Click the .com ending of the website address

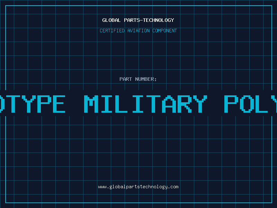coord(173,187)
